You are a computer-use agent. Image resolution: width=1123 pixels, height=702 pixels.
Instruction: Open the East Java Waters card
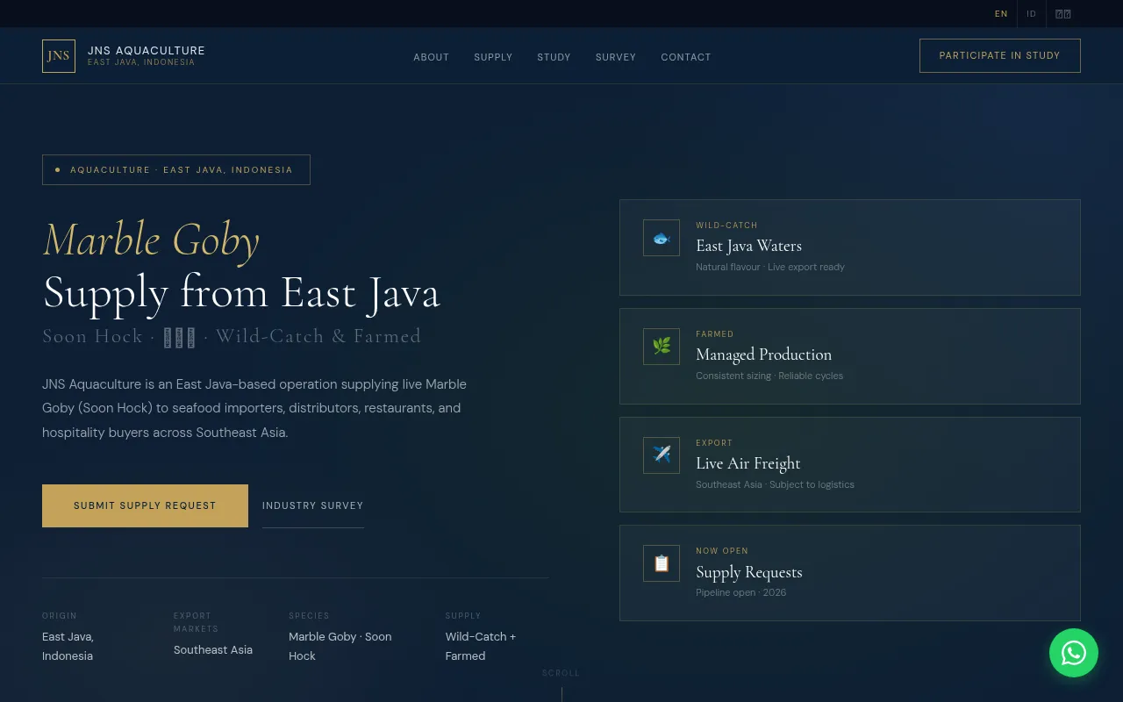[x=850, y=247]
